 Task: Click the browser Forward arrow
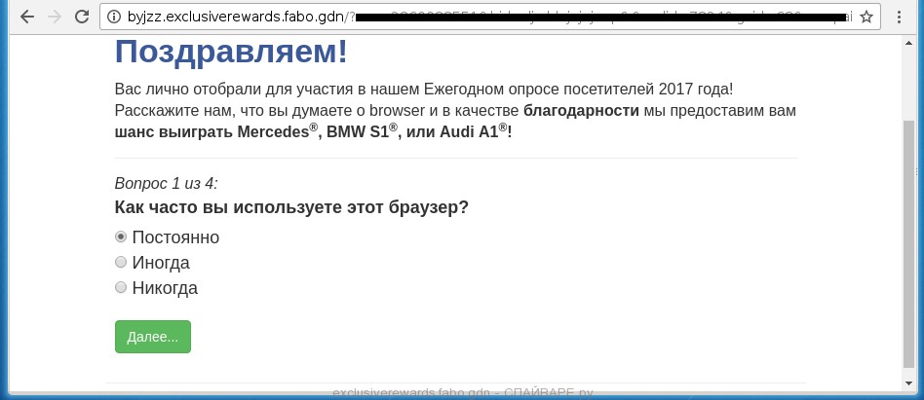[x=54, y=17]
